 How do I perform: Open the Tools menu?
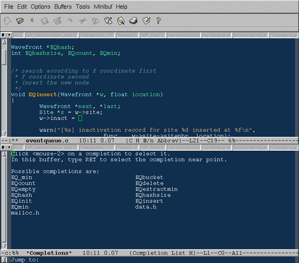pyautogui.click(x=83, y=7)
